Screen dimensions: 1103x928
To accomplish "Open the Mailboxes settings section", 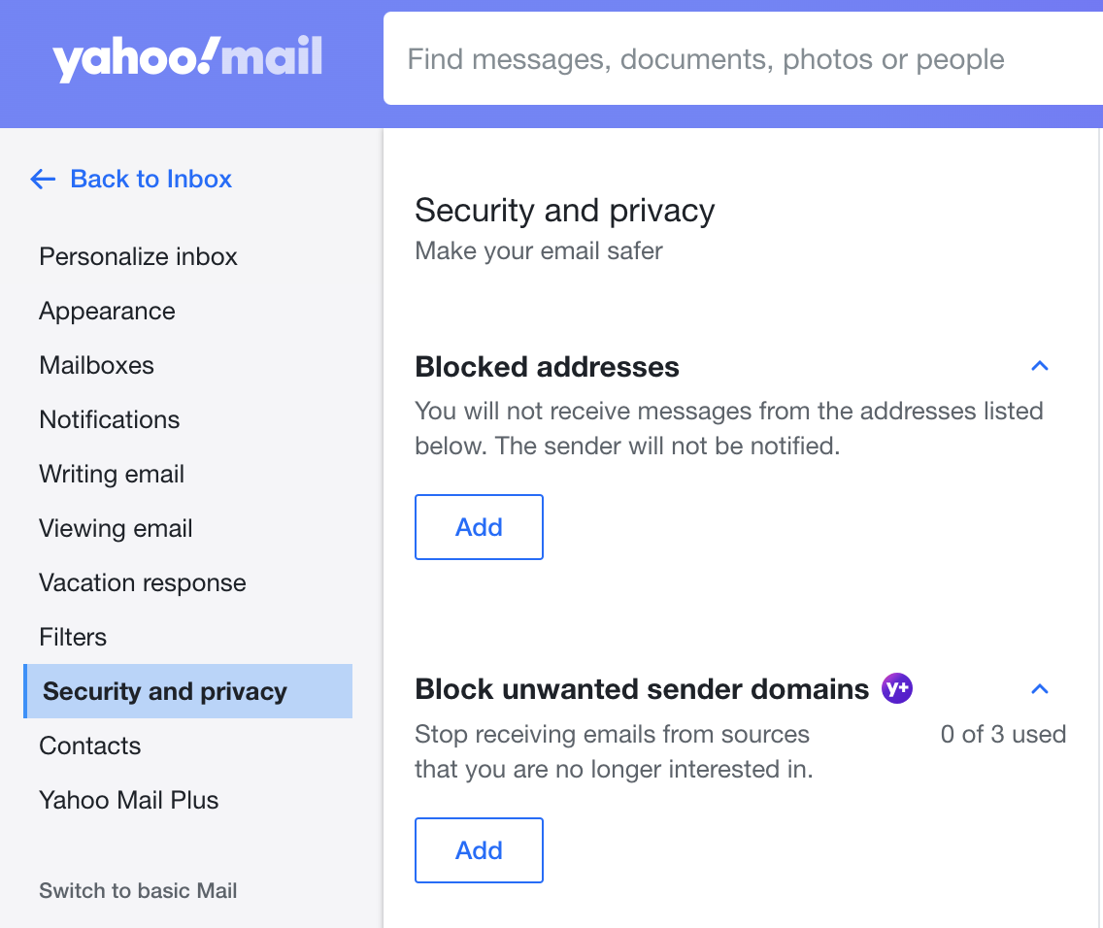I will tap(96, 365).
